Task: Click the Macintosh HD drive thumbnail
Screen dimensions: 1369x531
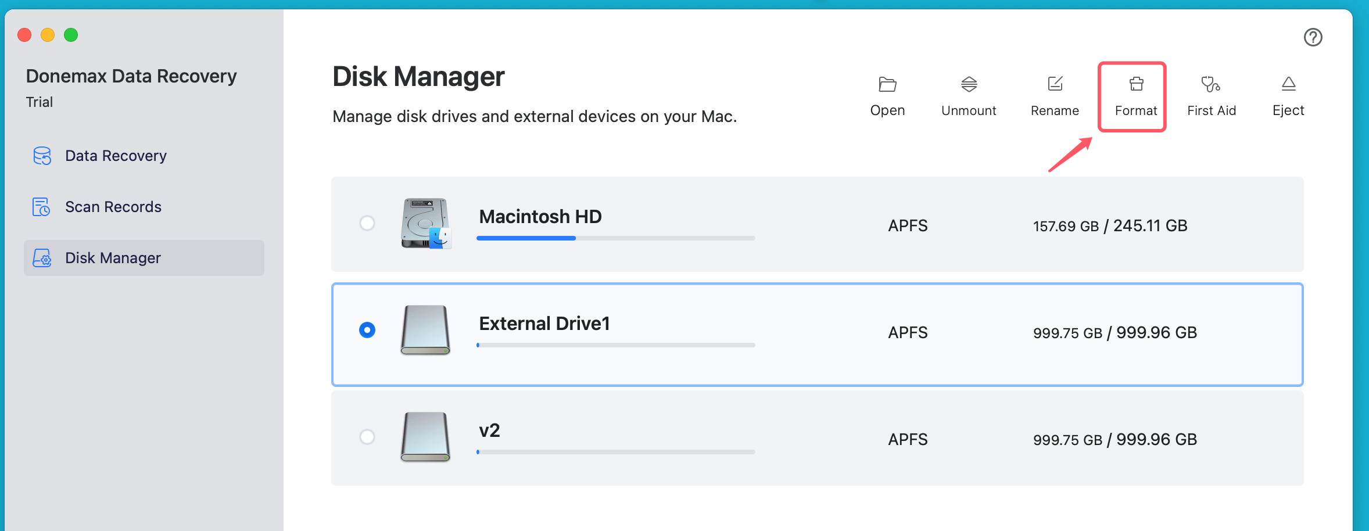Action: click(x=425, y=224)
